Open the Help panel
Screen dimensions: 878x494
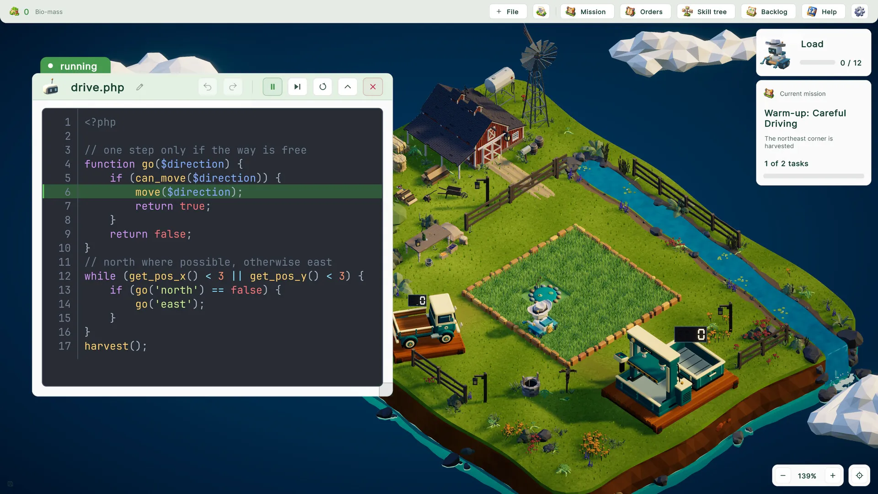click(823, 11)
